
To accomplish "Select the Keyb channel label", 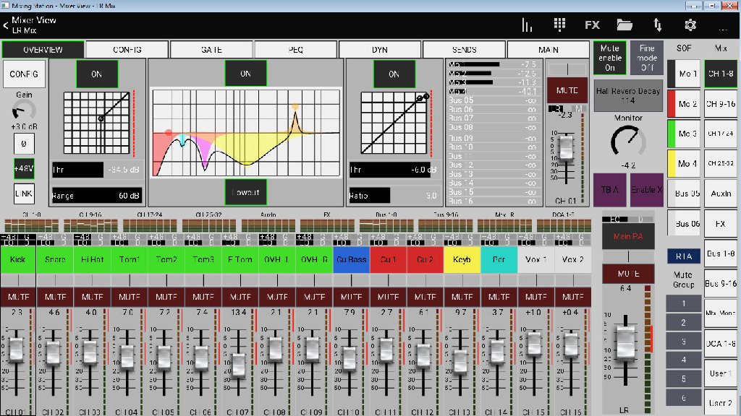I will [x=462, y=259].
